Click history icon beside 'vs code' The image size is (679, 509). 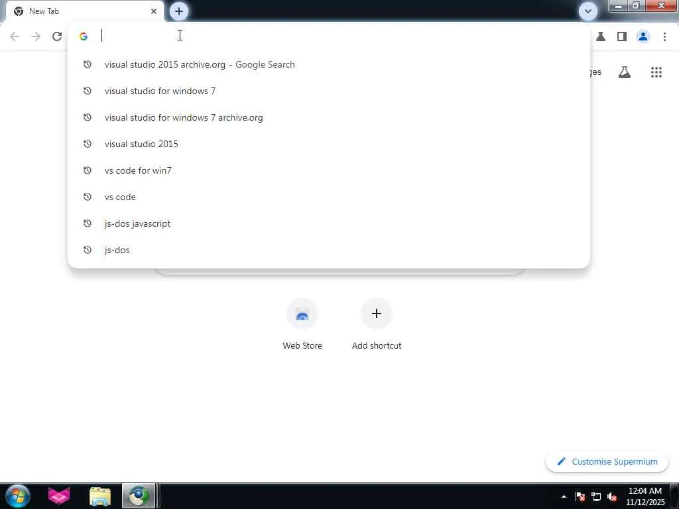[x=88, y=196]
